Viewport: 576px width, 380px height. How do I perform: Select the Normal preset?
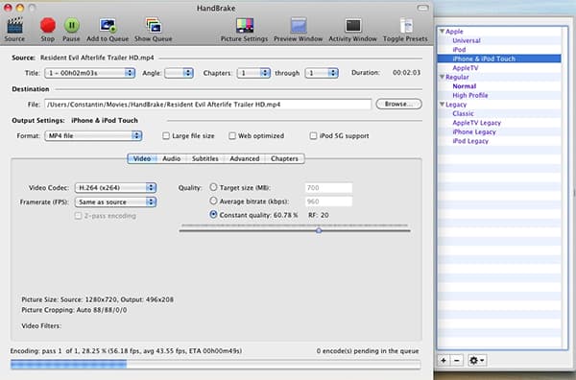465,86
